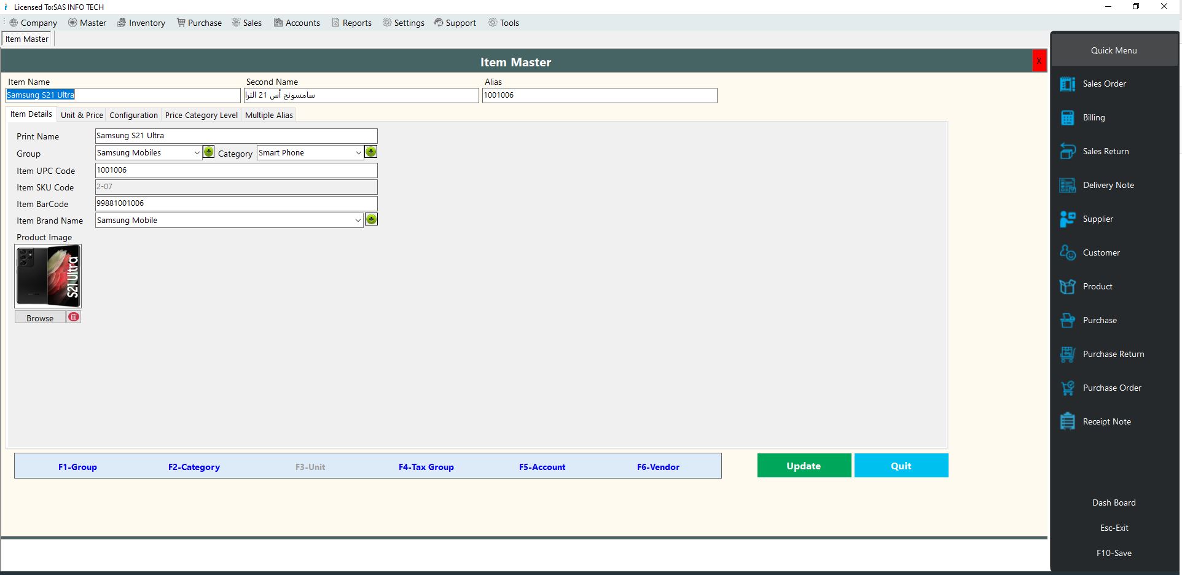Image resolution: width=1182 pixels, height=575 pixels.
Task: Click the Billing calculator icon
Action: (1067, 118)
